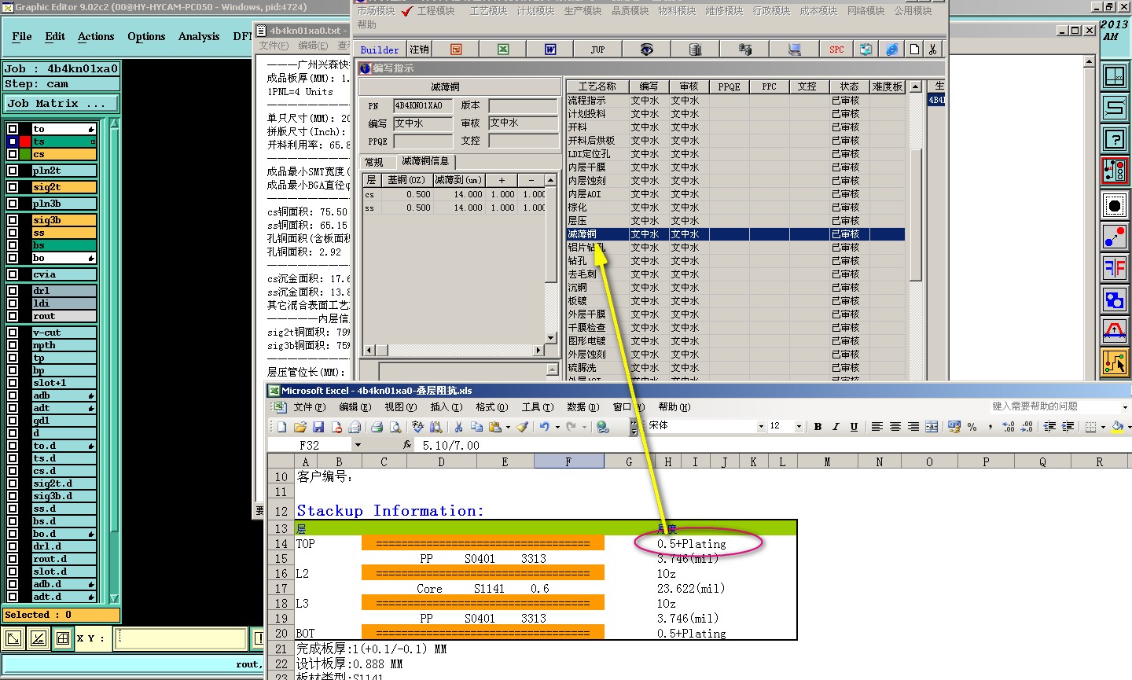1132x680 pixels.
Task: Click the grid icon beside XY field
Action: coord(63,638)
